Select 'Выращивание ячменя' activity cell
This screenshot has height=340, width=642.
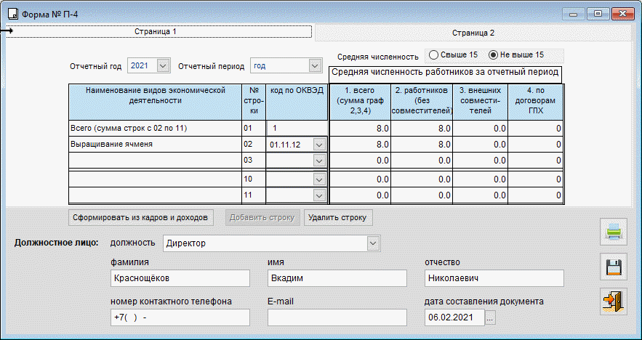[x=155, y=145]
